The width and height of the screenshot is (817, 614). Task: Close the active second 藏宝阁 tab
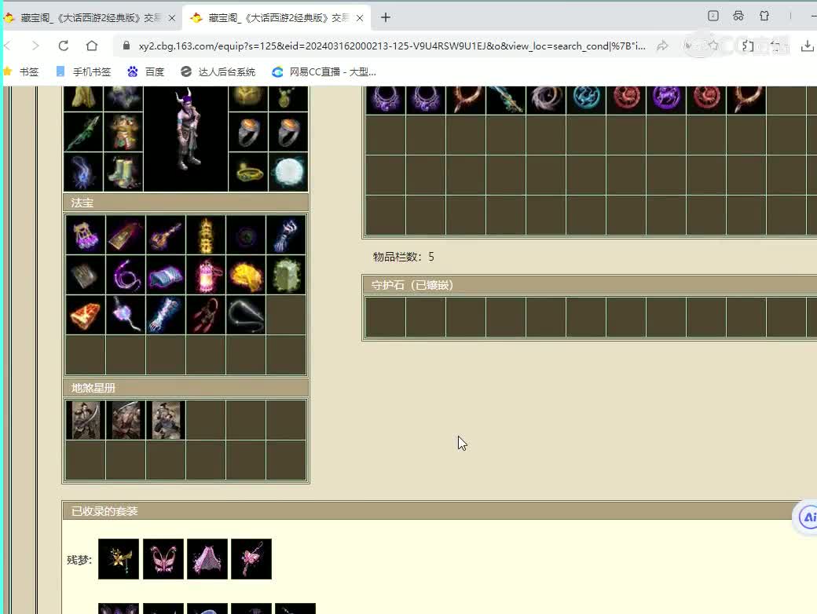point(360,18)
